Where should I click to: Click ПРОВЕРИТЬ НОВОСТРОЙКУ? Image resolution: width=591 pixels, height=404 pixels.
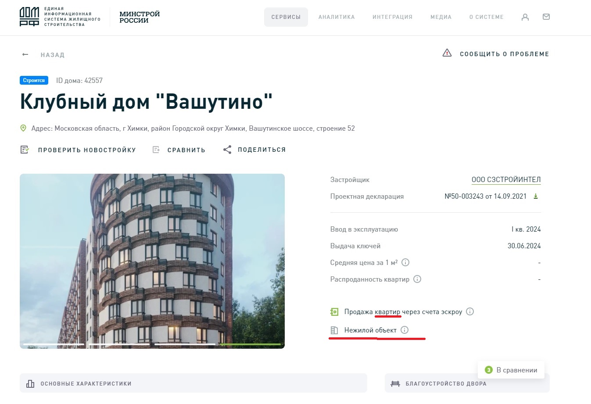tap(78, 150)
